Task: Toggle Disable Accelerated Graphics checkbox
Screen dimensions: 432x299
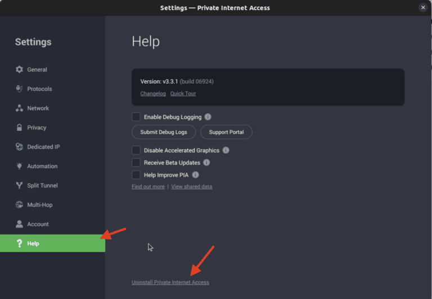Action: coord(136,150)
